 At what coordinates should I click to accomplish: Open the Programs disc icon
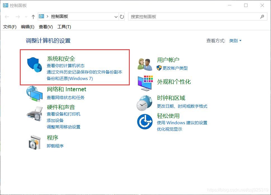(35, 142)
